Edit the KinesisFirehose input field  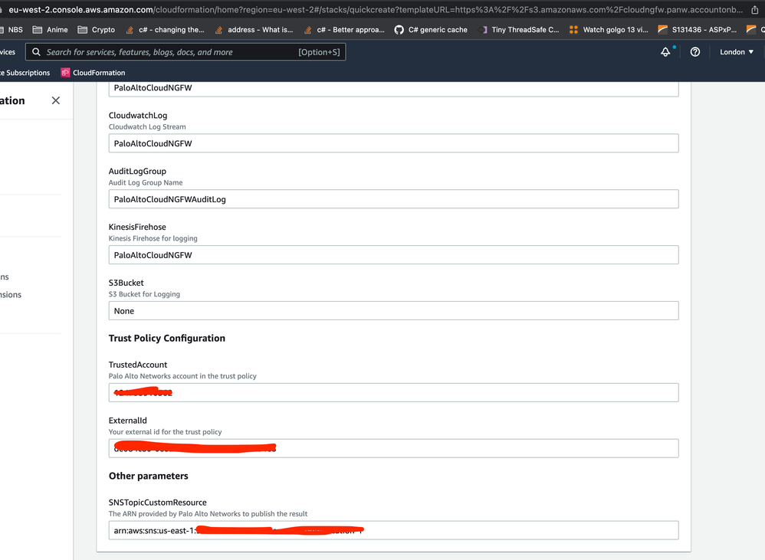(x=394, y=255)
